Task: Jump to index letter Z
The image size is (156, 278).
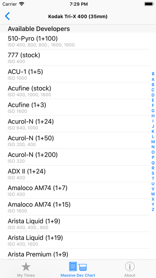Action: click(153, 209)
